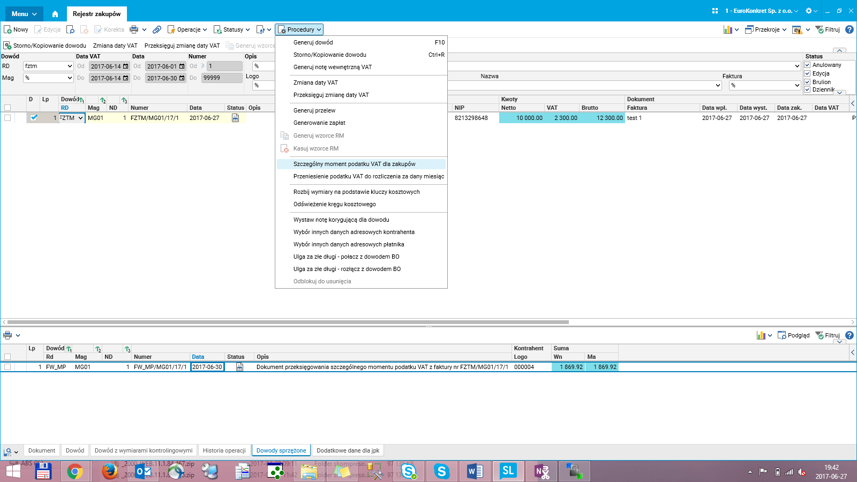The height and width of the screenshot is (482, 857).
Task: Open Firefox from the taskbar
Action: click(109, 472)
